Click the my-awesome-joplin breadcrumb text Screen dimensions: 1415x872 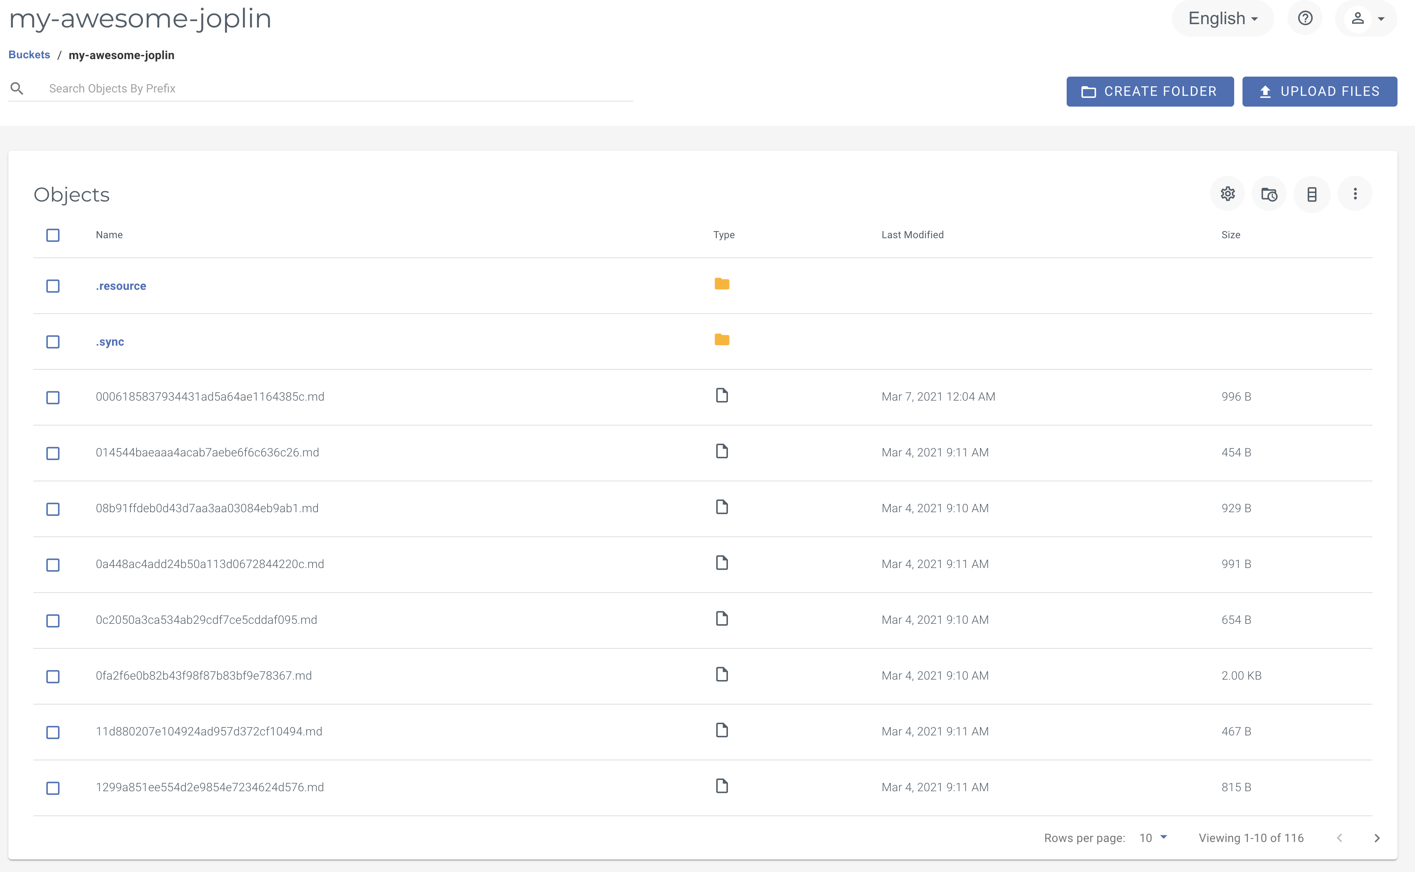click(x=121, y=55)
